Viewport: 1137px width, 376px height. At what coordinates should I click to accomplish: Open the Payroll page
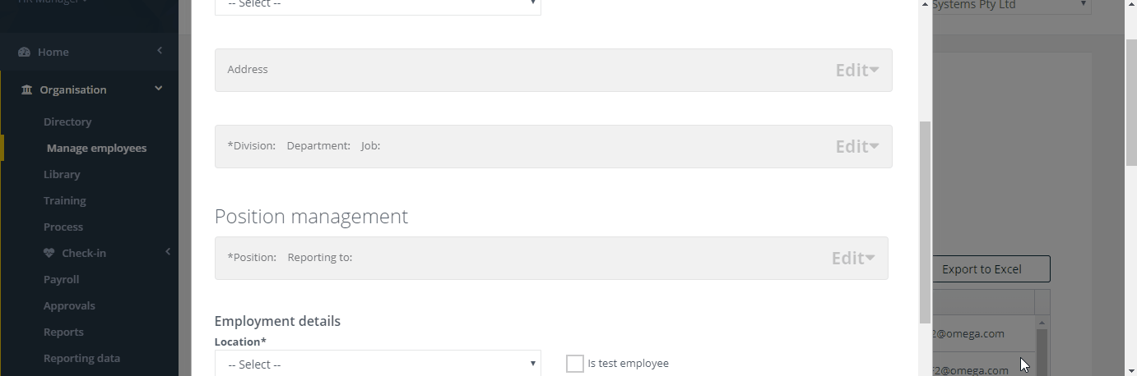coord(61,279)
